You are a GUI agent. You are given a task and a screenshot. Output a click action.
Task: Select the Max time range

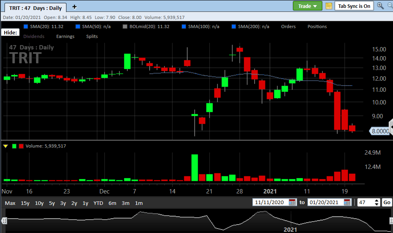coord(10,203)
